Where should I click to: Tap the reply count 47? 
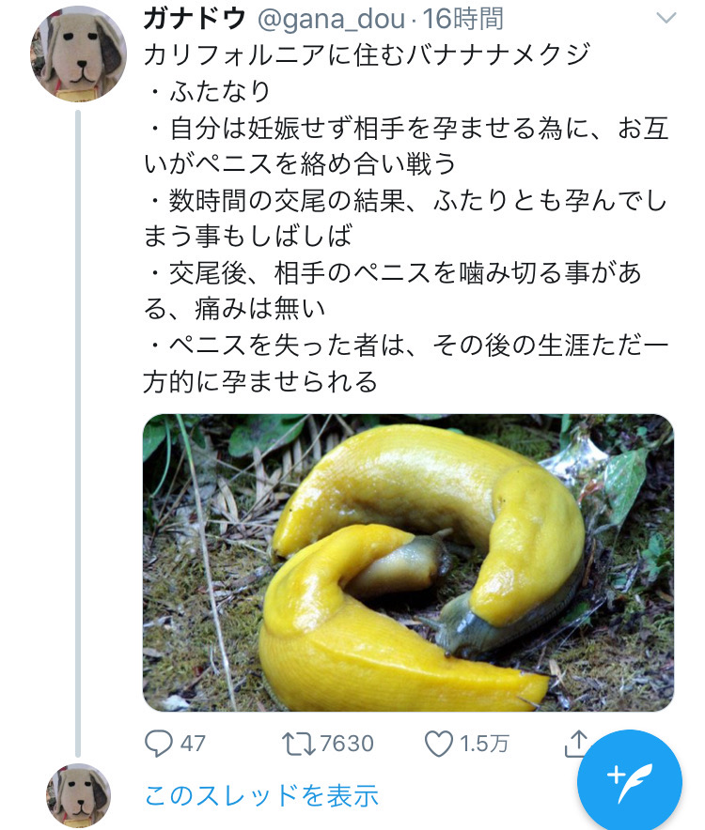tap(193, 744)
